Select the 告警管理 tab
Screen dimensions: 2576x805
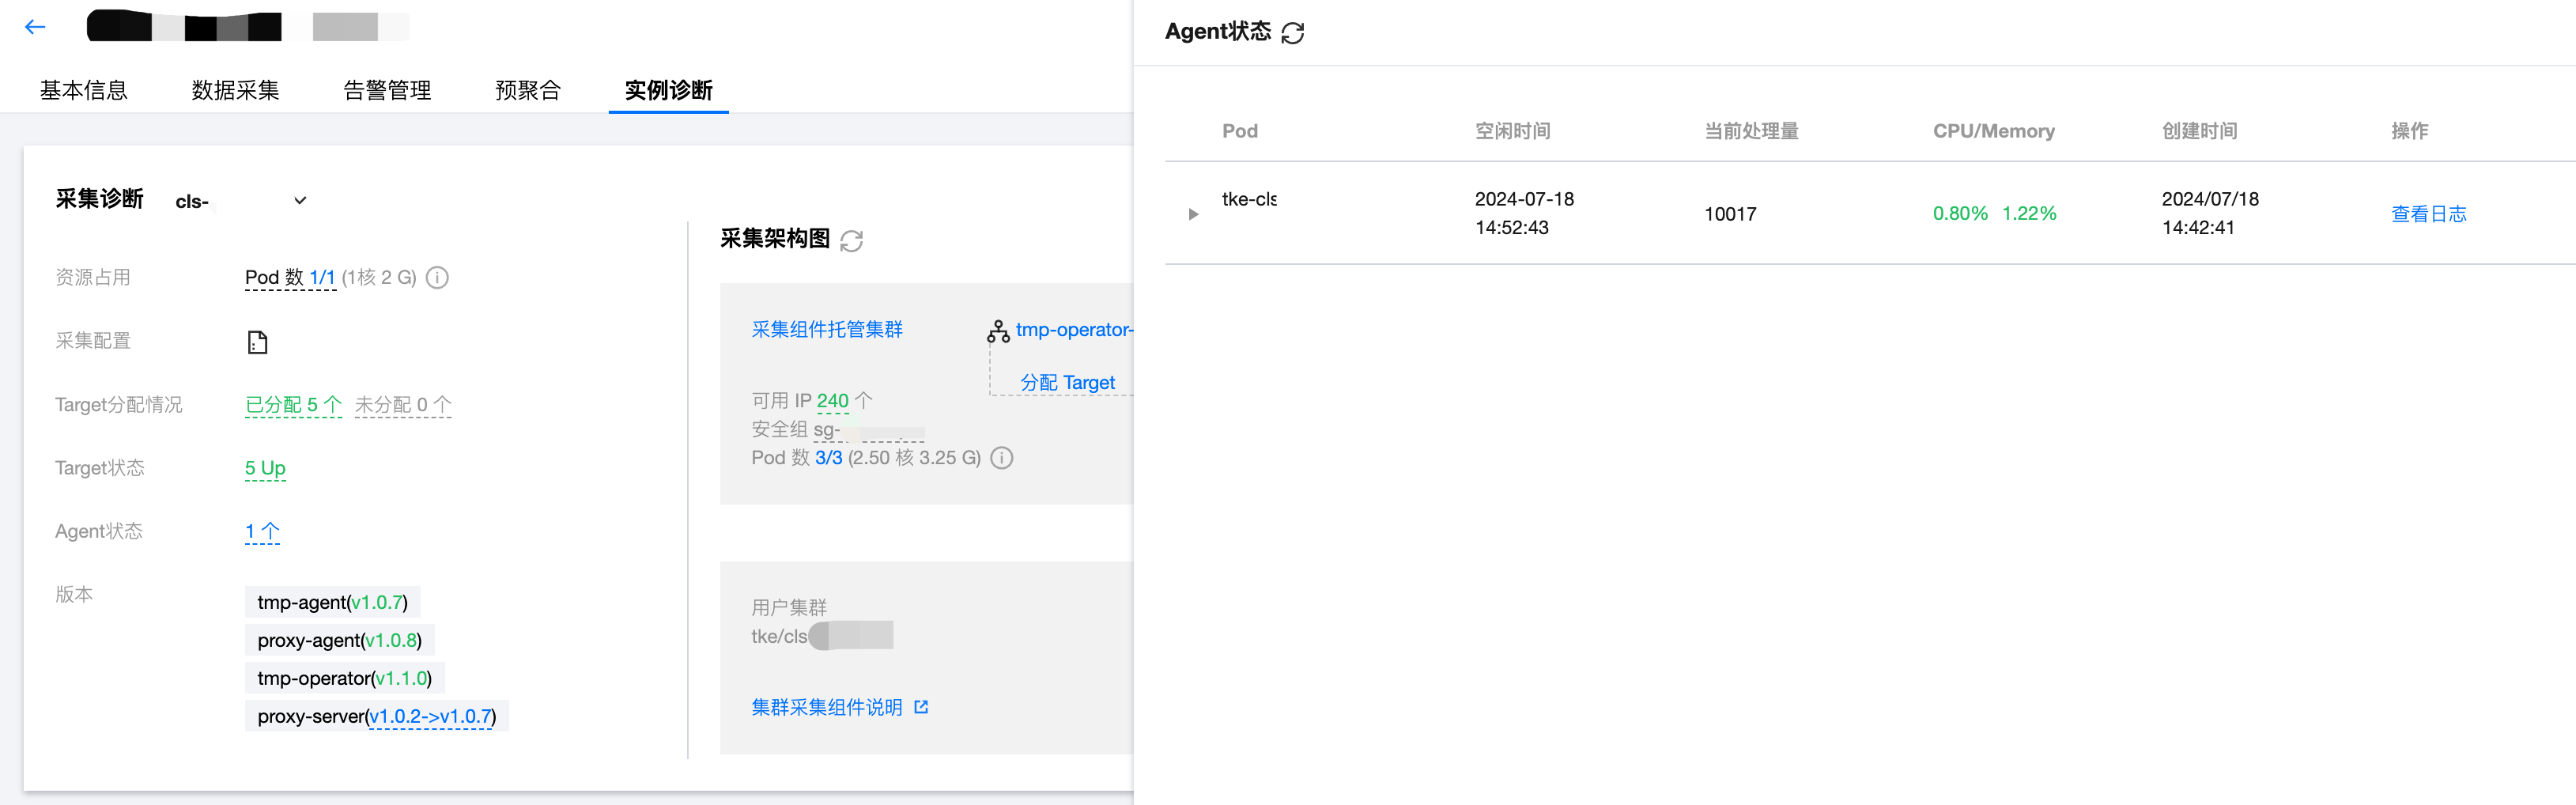(387, 90)
